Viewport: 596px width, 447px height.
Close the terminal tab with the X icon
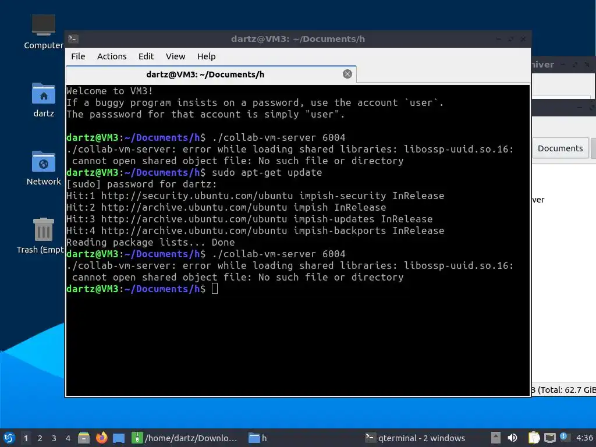[x=347, y=74]
